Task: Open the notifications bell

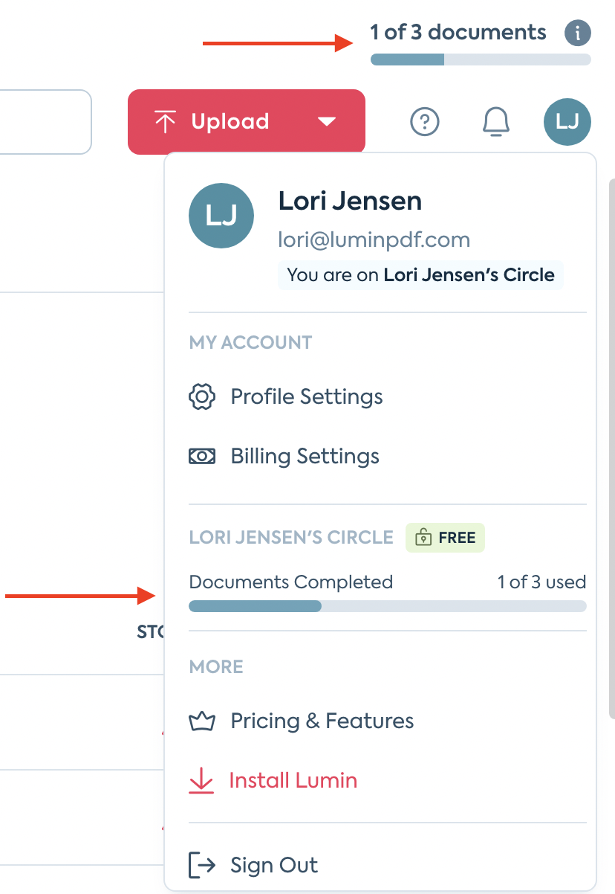Action: (x=496, y=121)
